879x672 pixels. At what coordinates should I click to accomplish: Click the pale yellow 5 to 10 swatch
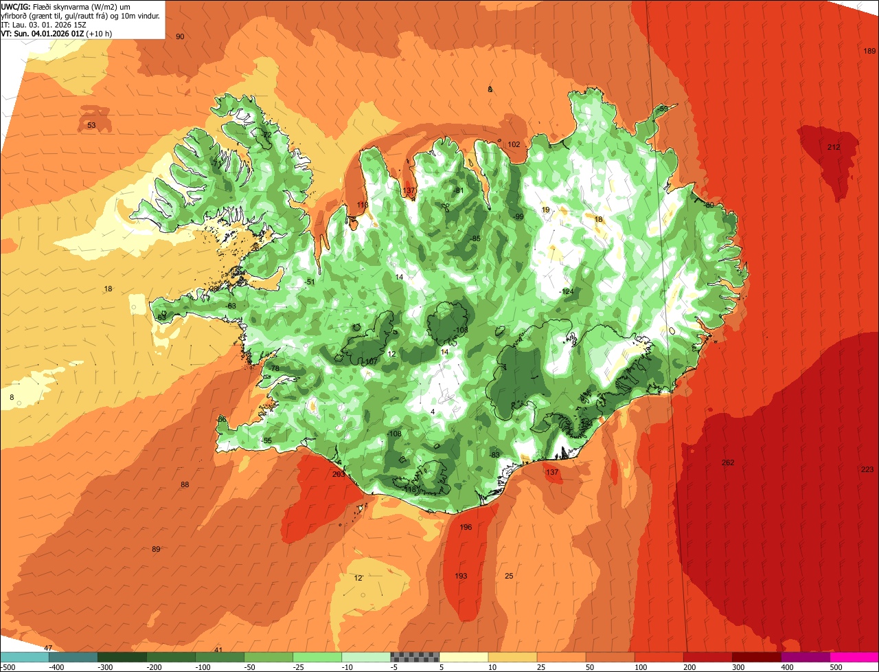tap(464, 658)
